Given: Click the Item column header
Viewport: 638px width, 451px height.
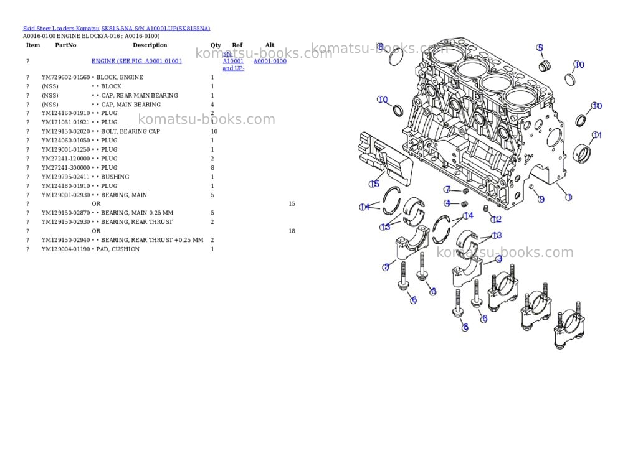Looking at the screenshot, I should pyautogui.click(x=33, y=45).
